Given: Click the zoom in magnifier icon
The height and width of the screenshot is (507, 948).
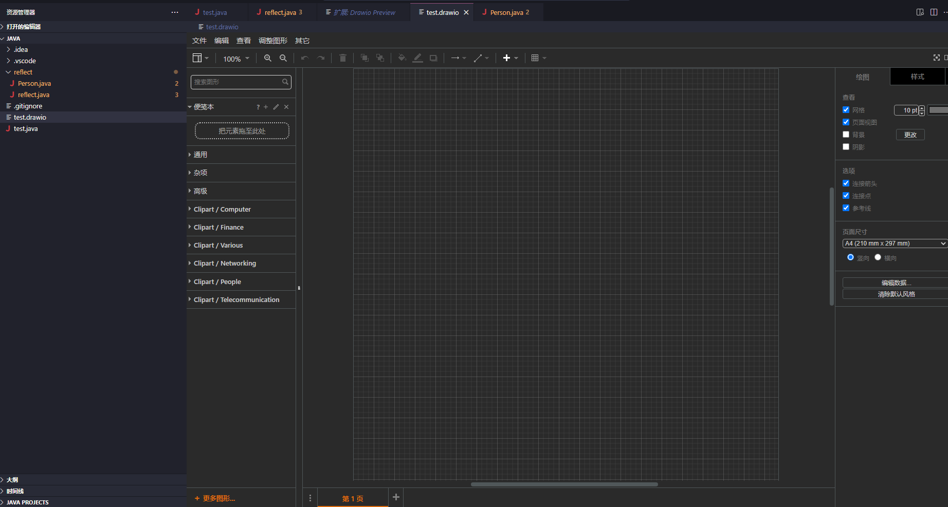Looking at the screenshot, I should (268, 58).
